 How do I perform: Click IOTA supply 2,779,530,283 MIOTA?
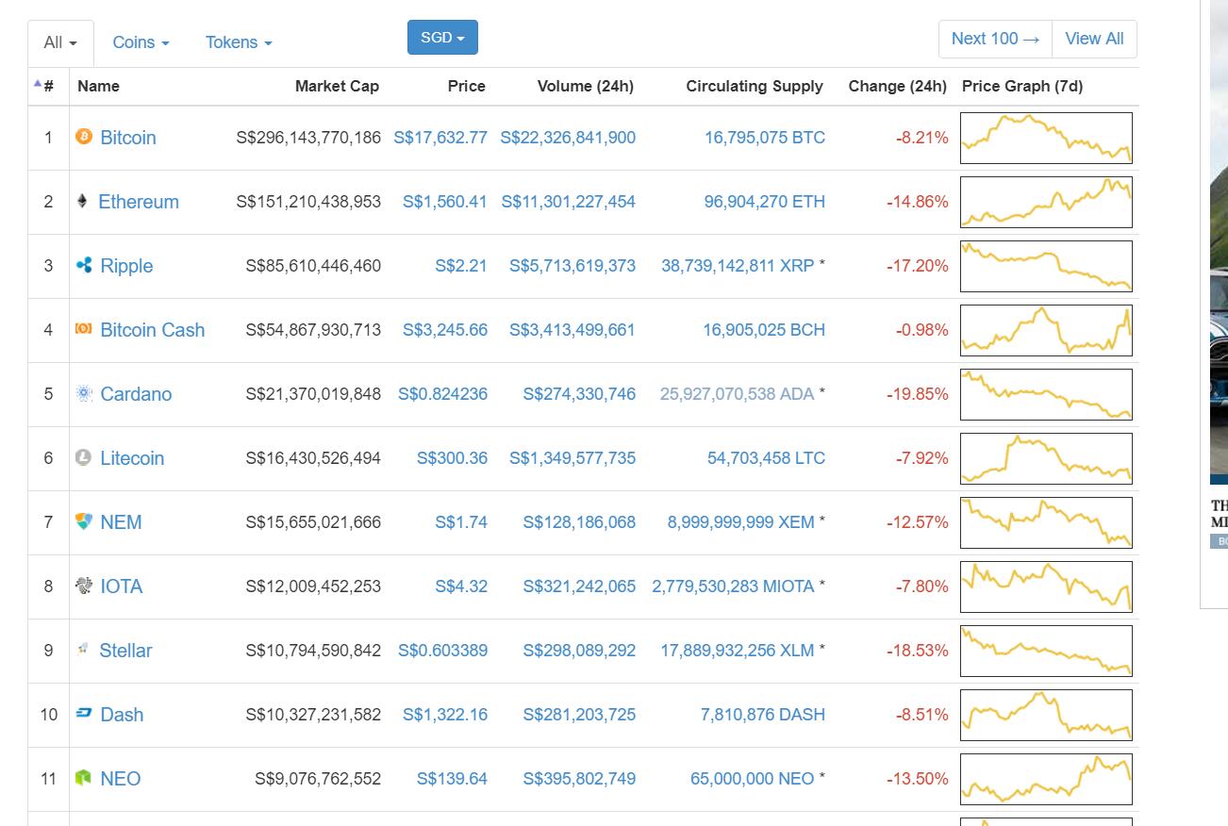coord(733,586)
